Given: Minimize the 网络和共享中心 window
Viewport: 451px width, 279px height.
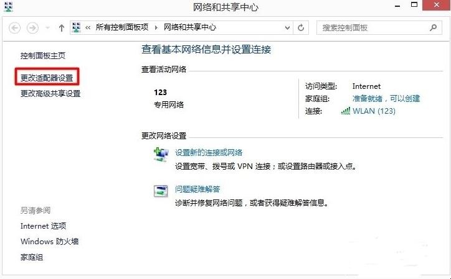Looking at the screenshot, I should (x=398, y=6).
